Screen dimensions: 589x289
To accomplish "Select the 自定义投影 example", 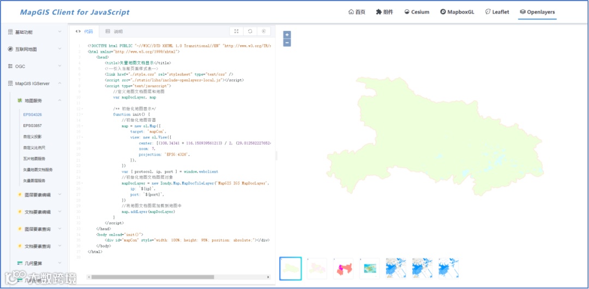I will click(x=32, y=137).
